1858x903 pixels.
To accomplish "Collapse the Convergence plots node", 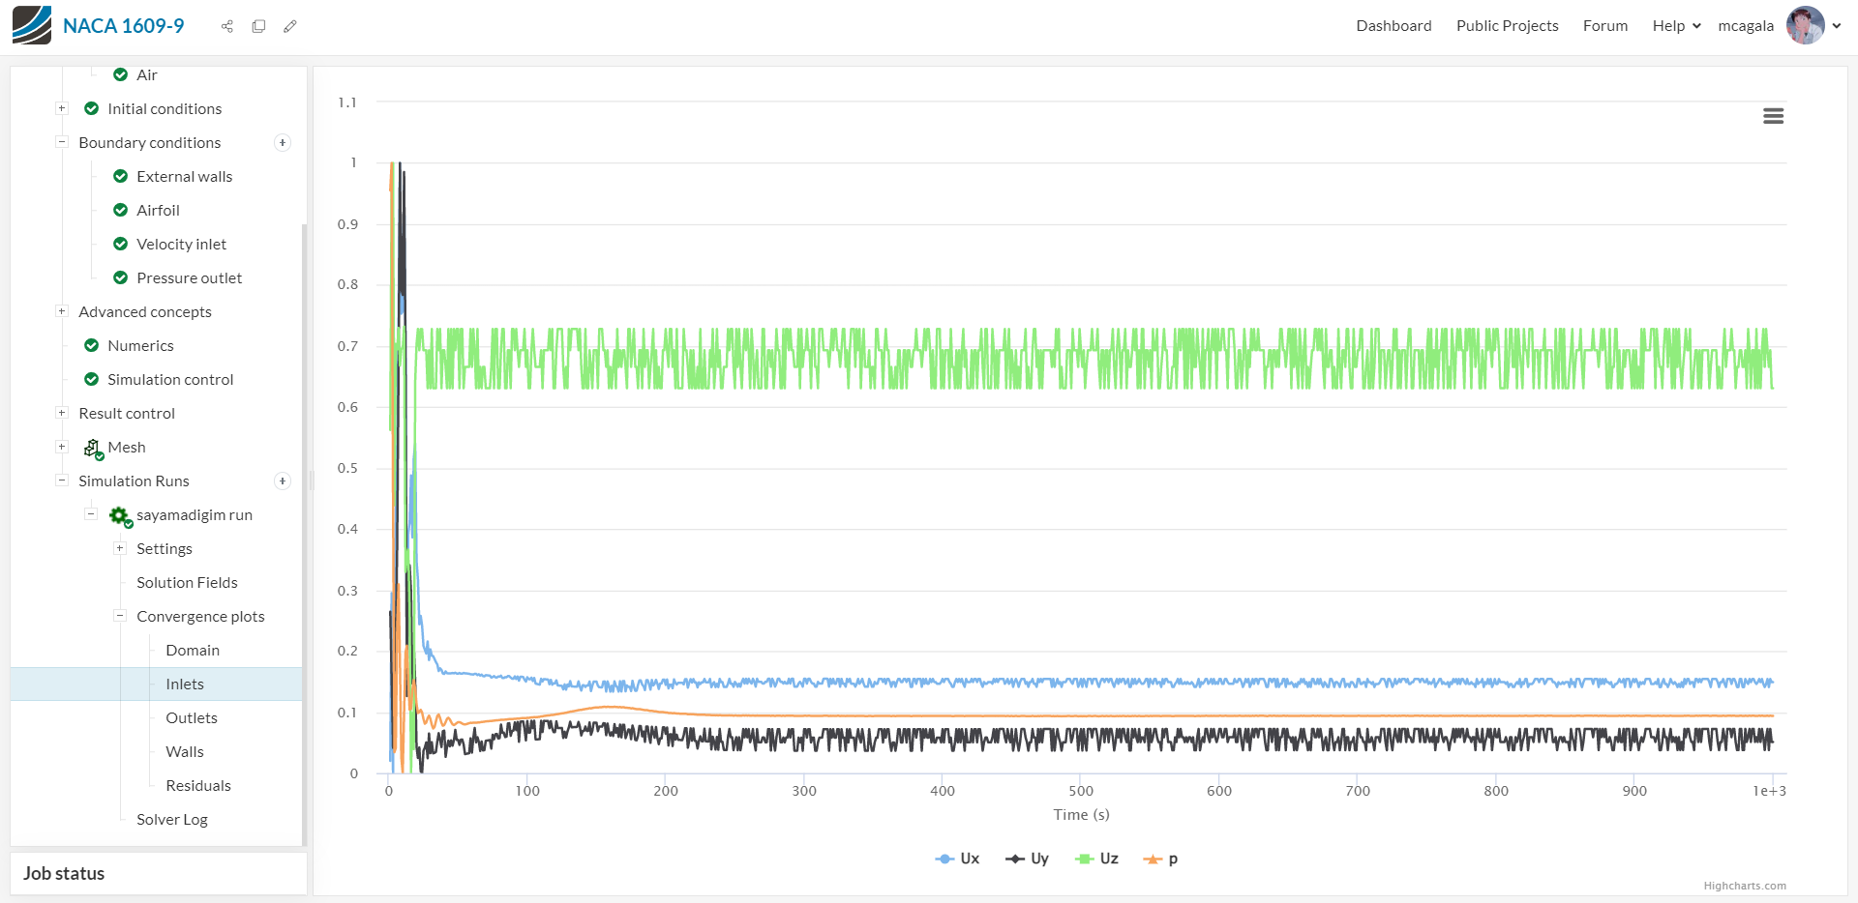I will click(120, 616).
